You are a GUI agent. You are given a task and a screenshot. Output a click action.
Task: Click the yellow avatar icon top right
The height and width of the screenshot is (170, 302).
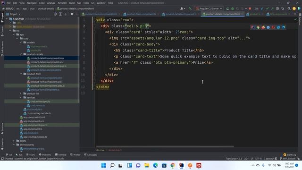point(294,8)
